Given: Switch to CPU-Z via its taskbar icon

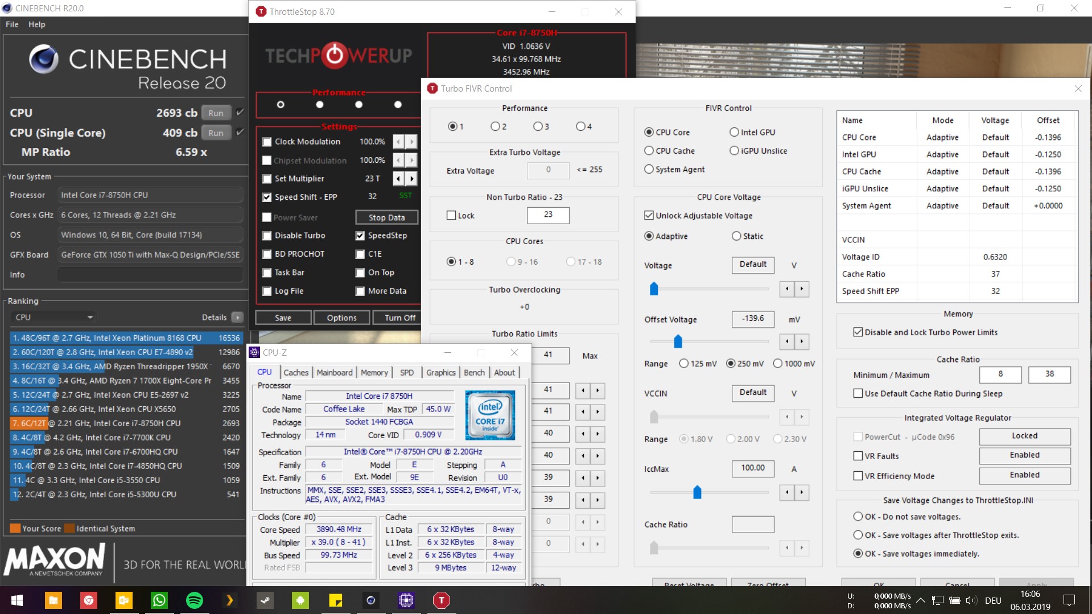Looking at the screenshot, I should click(x=406, y=600).
